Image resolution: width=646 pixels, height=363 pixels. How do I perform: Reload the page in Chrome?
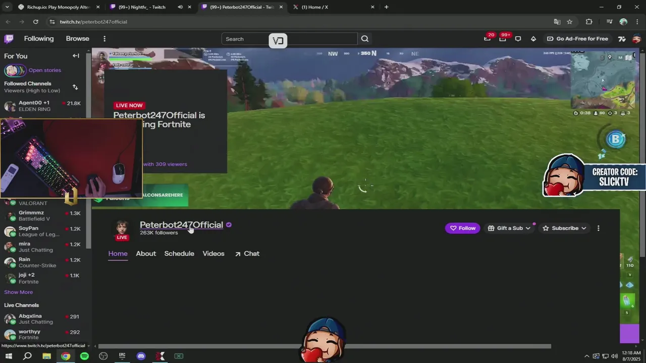point(35,22)
